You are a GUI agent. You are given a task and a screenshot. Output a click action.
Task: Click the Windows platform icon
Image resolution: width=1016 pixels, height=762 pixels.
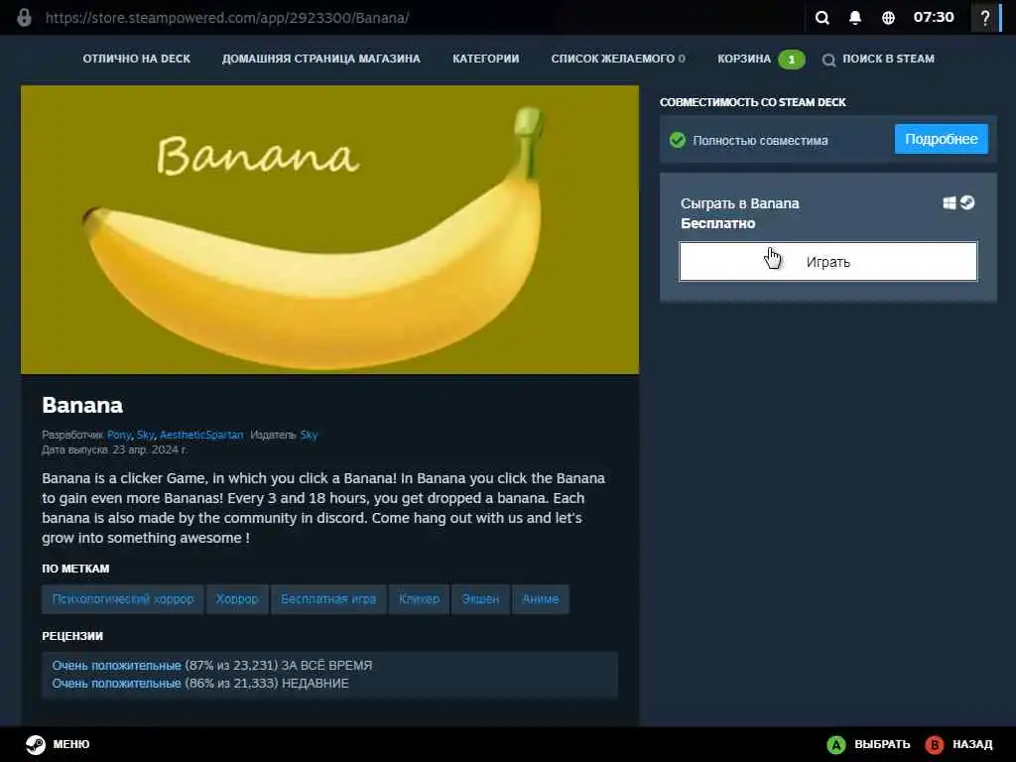click(950, 202)
